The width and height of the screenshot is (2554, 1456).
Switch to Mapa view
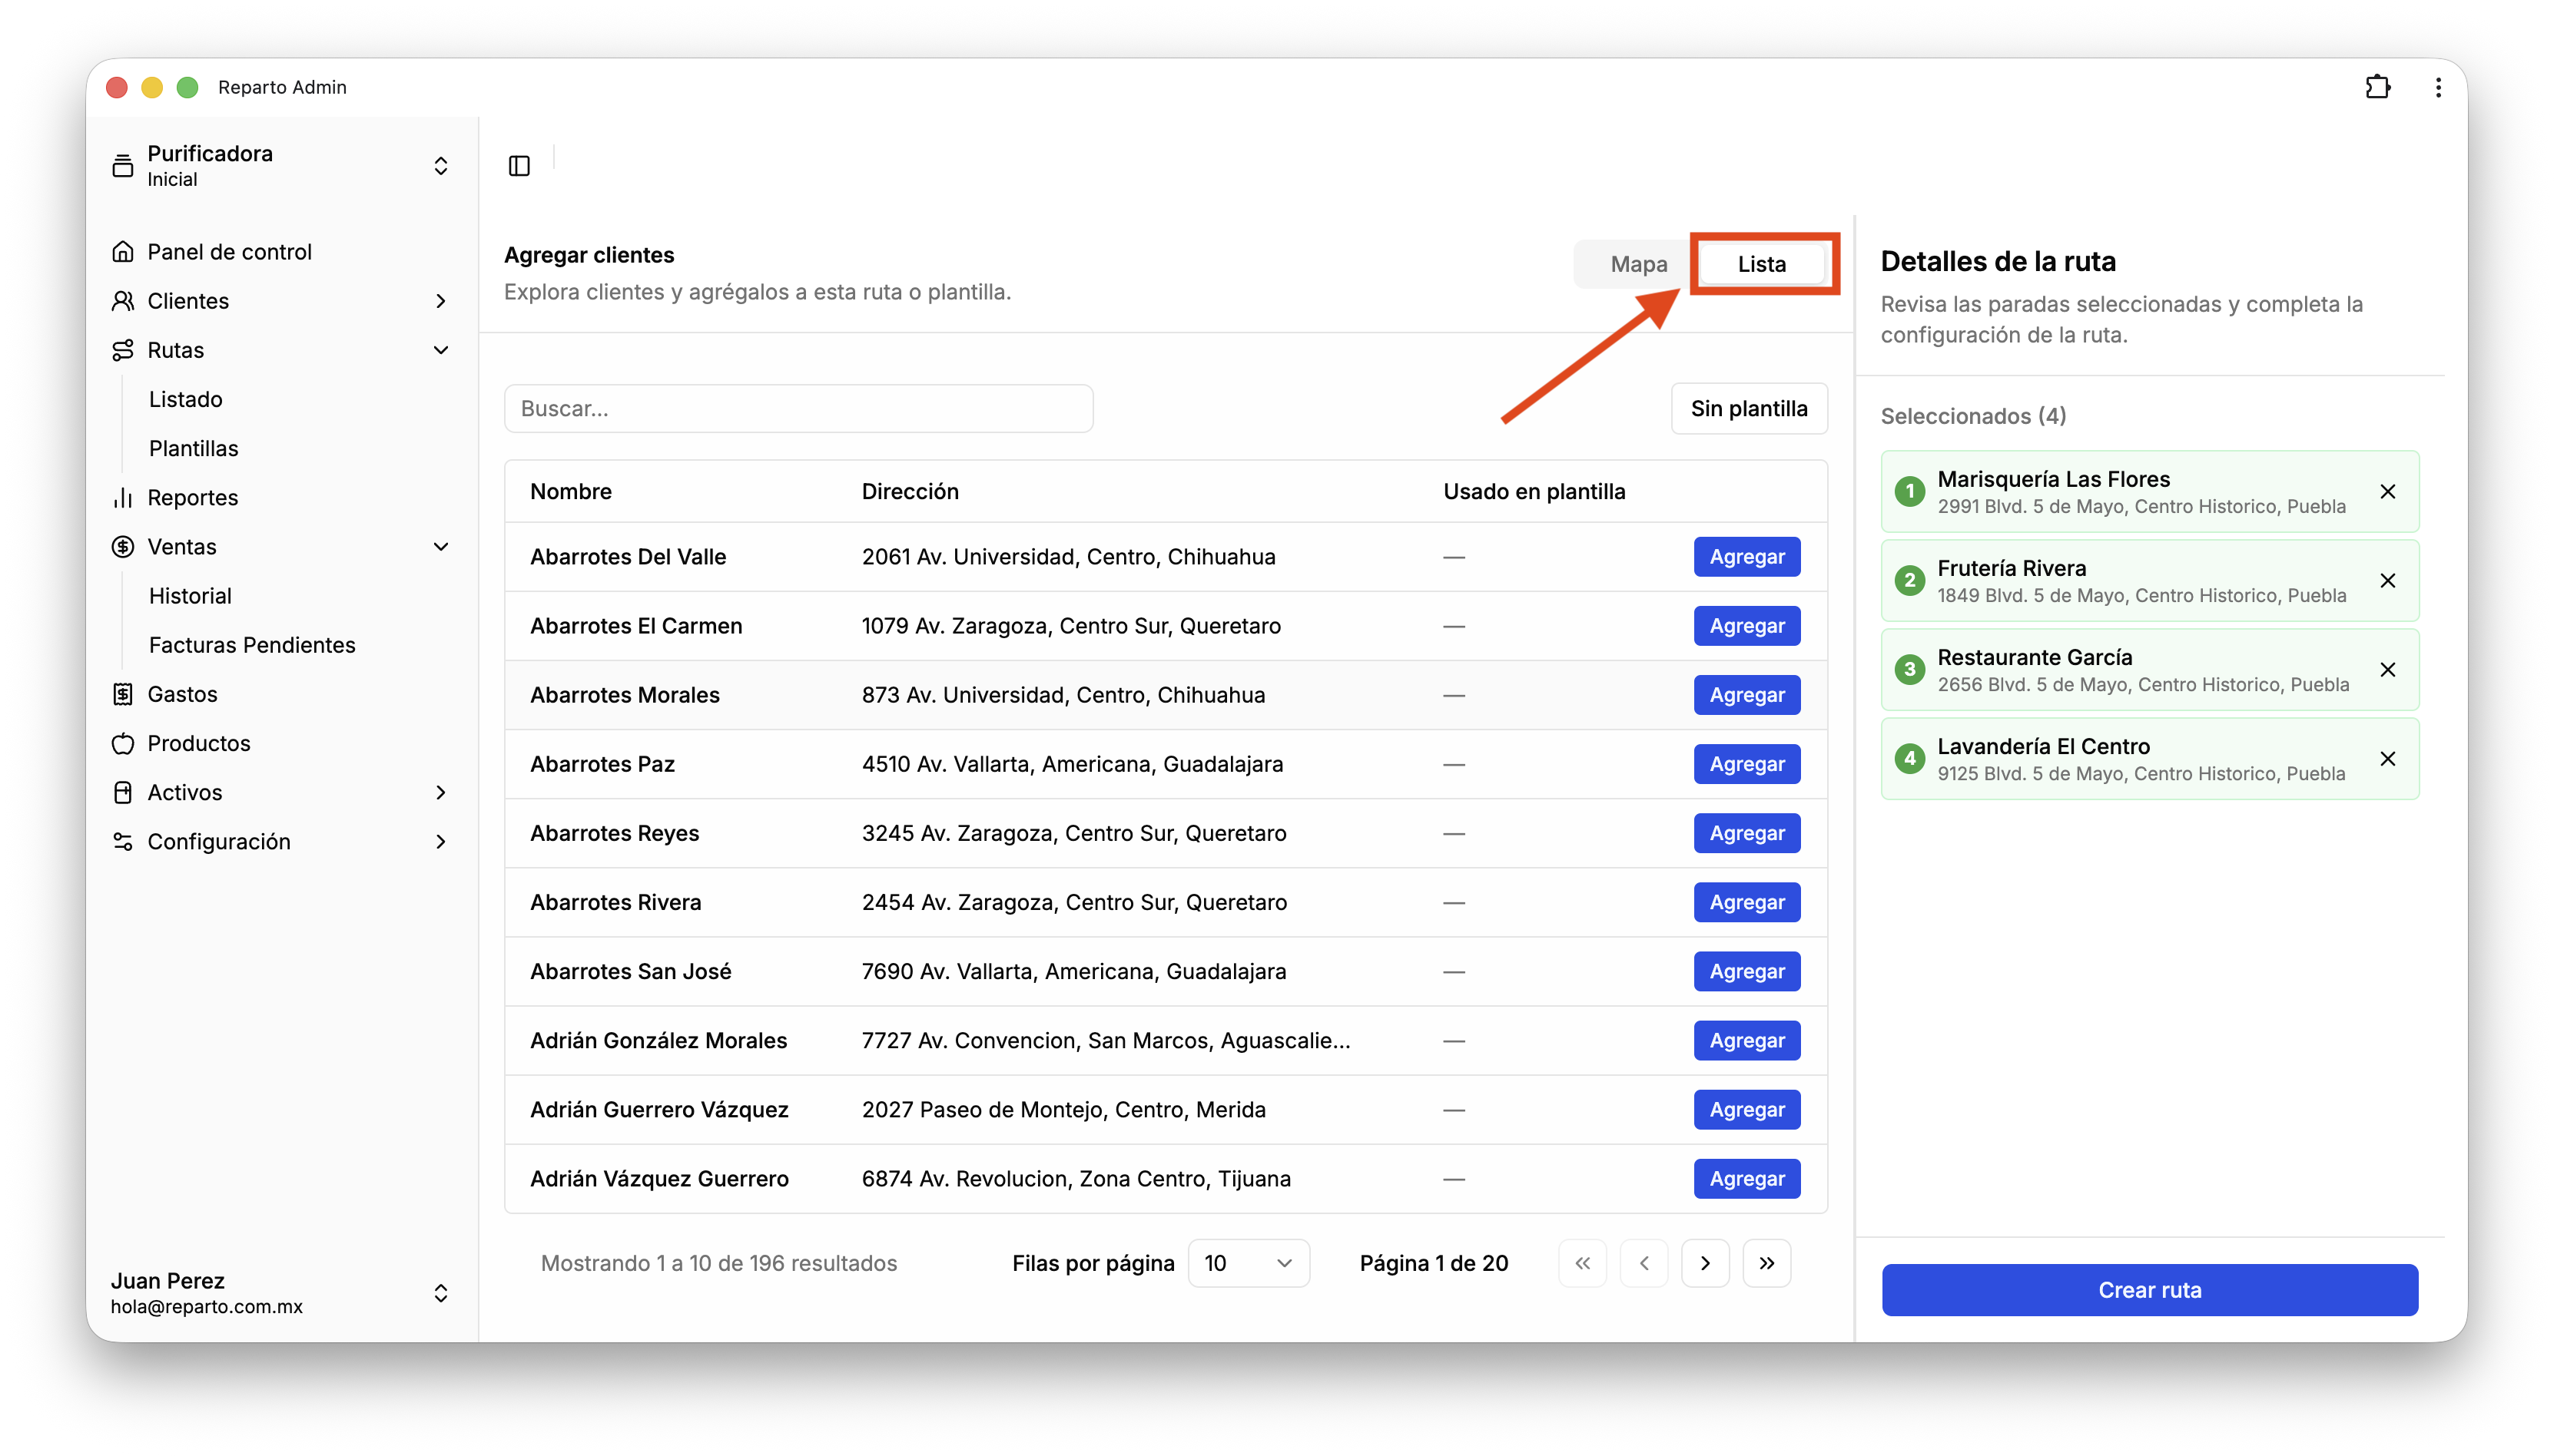[1639, 264]
